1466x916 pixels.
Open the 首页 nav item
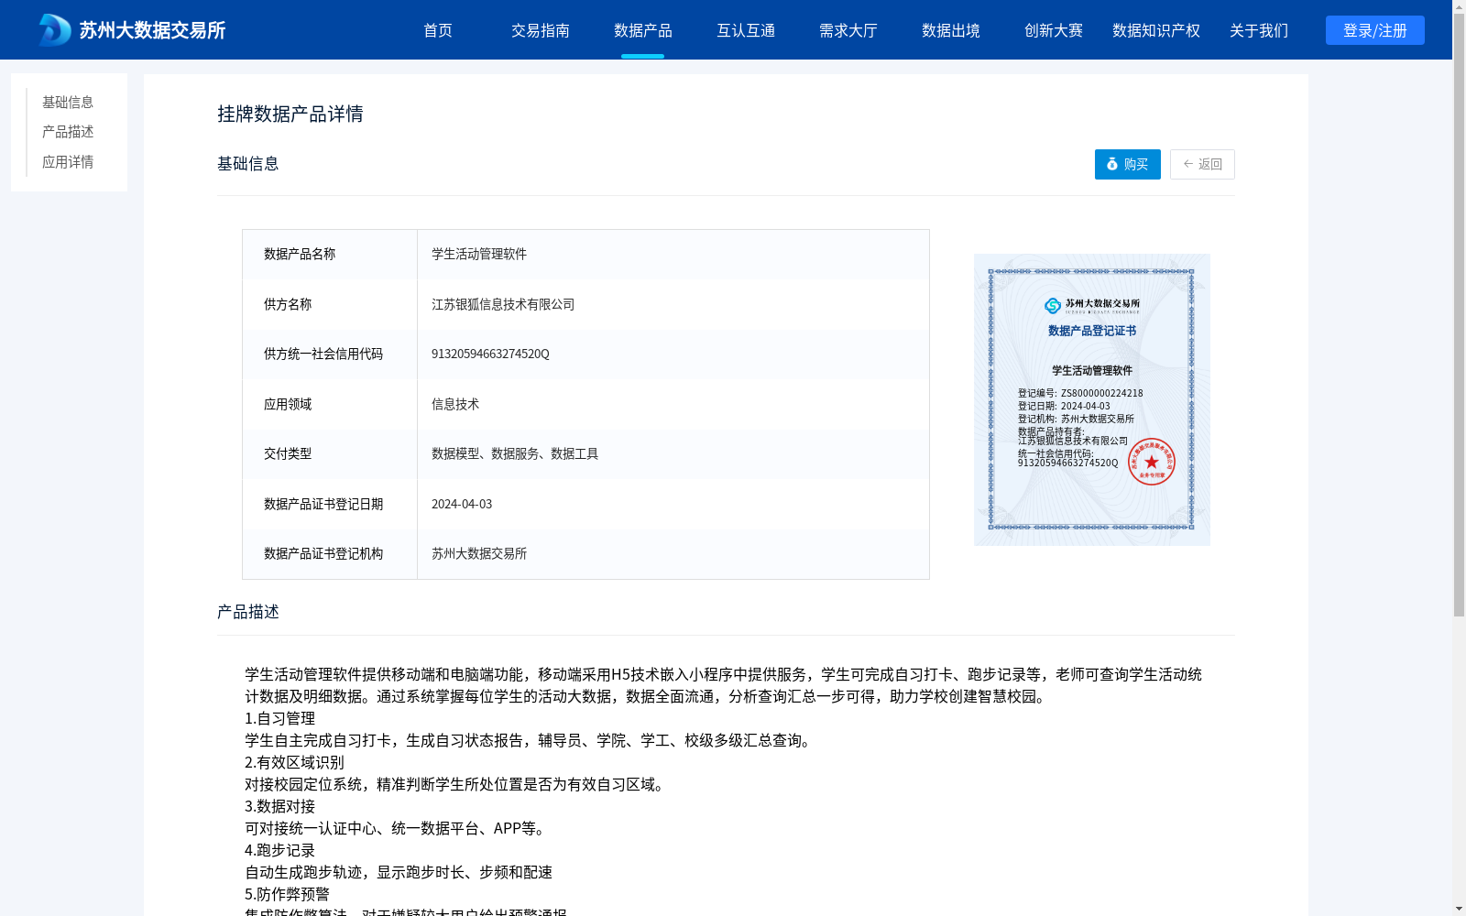click(438, 30)
